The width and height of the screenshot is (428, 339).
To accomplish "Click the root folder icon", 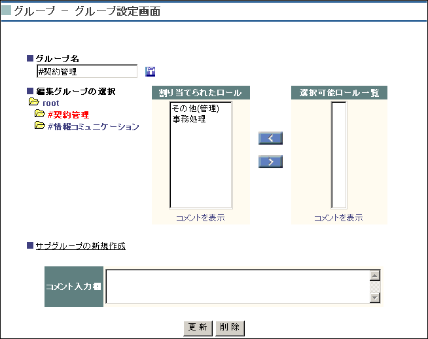I will (x=34, y=103).
